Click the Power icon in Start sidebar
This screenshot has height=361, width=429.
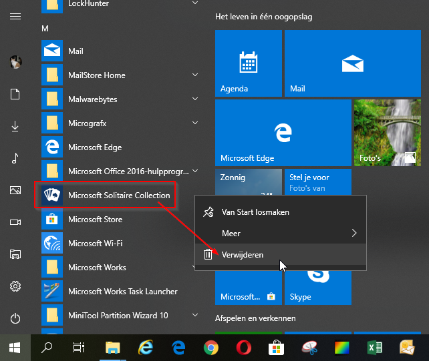click(15, 318)
